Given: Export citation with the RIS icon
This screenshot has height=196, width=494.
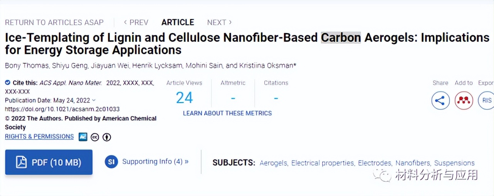Looking at the screenshot, I should pyautogui.click(x=486, y=101).
